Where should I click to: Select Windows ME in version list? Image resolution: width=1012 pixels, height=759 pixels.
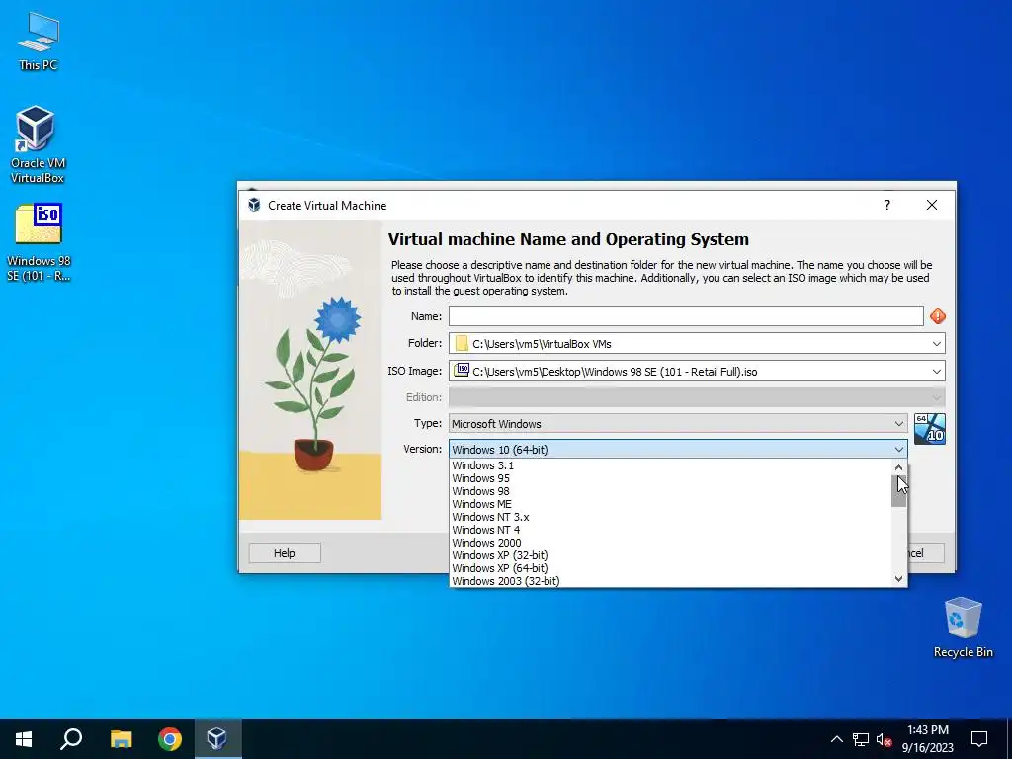[670, 504]
